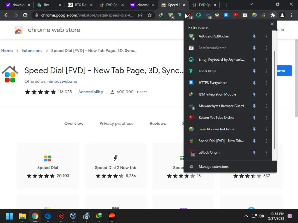Bookmark this page with the star icon
The image size is (298, 223).
point(150,15)
